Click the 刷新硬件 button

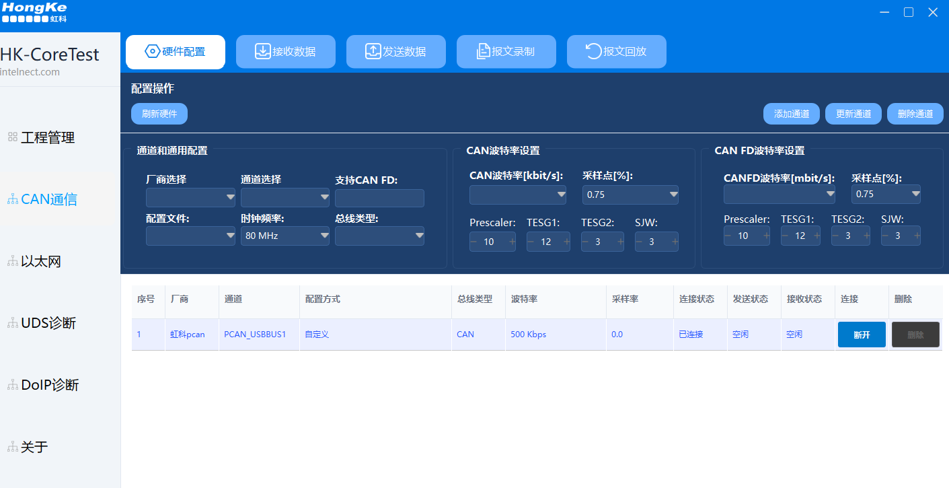[159, 114]
